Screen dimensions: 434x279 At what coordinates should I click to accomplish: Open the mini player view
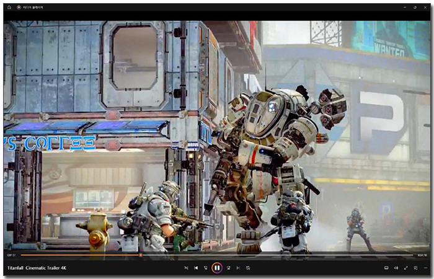click(415, 268)
